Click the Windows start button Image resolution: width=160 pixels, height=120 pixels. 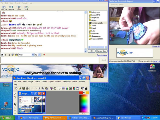[x=7, y=118]
